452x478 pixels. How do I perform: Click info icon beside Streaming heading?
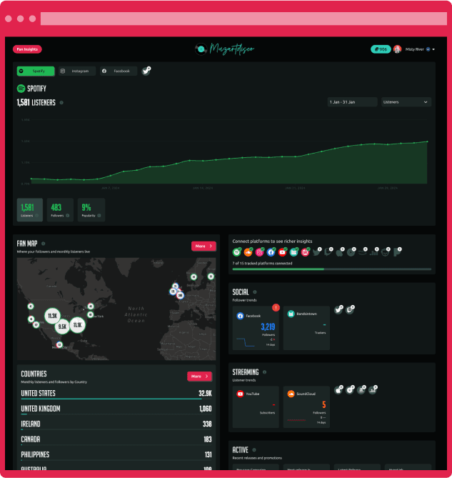[264, 372]
